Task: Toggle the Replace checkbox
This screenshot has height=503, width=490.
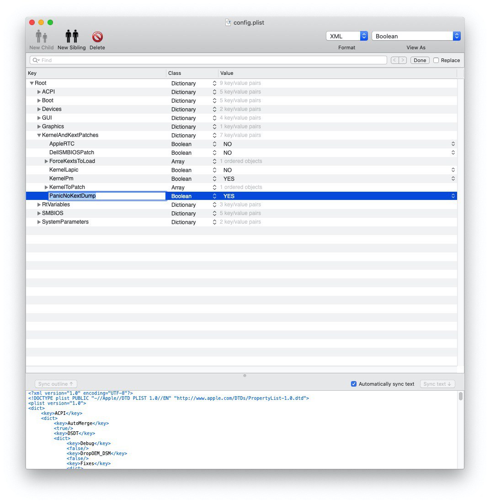Action: [x=436, y=60]
